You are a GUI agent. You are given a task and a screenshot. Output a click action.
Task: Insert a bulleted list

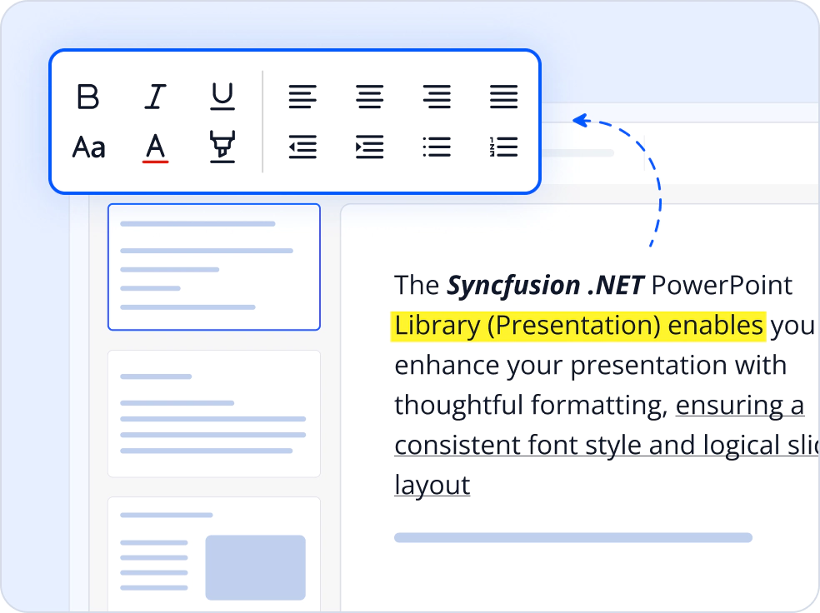coord(437,147)
